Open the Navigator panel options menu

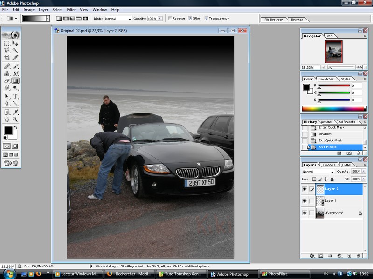tap(365, 36)
